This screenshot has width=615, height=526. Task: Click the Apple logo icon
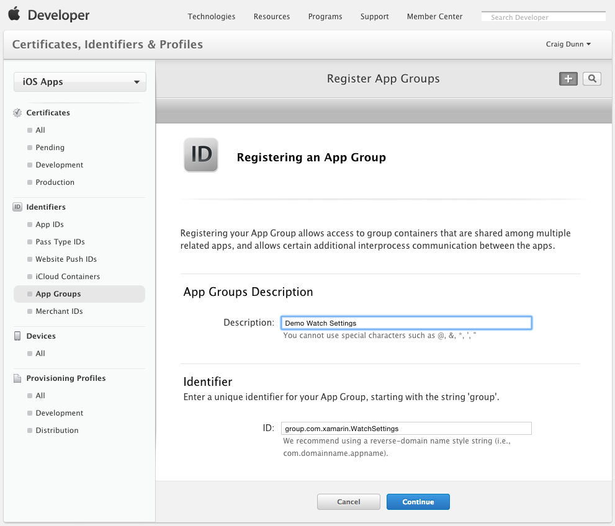click(x=14, y=13)
